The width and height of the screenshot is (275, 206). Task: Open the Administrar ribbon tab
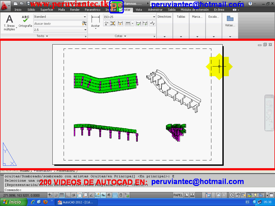(155, 10)
